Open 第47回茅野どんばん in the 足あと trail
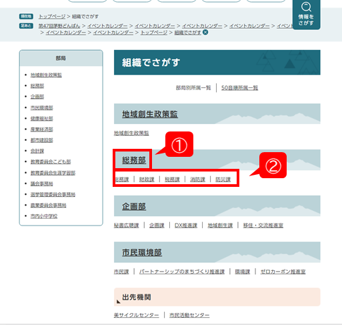 (x=59, y=26)
